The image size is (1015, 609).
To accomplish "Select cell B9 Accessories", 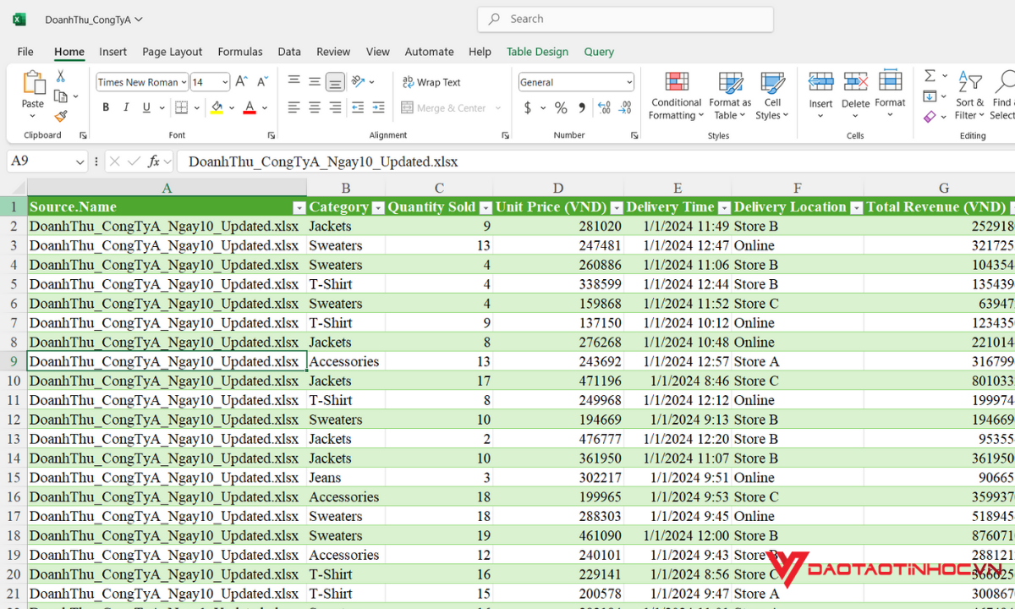I will pos(345,361).
